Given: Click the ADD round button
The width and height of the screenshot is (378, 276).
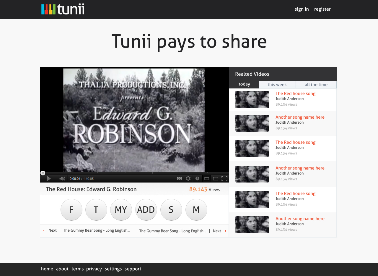Looking at the screenshot, I should (x=146, y=210).
